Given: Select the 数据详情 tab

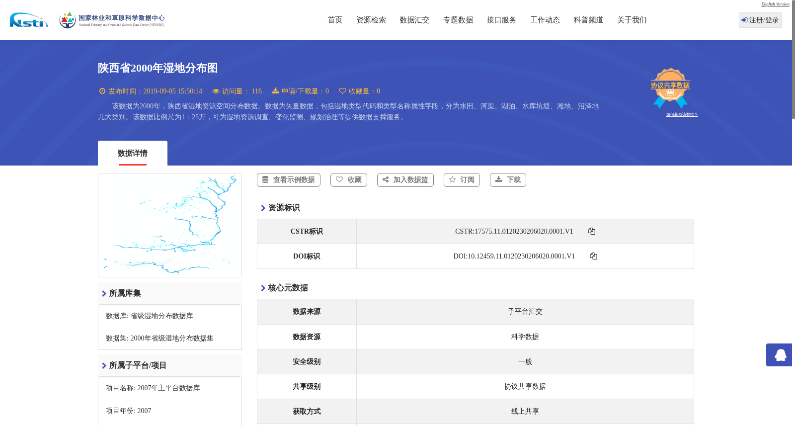Looking at the screenshot, I should [133, 153].
